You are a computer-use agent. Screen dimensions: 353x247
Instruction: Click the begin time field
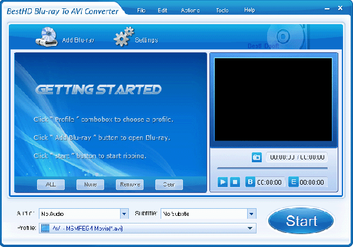270,182
